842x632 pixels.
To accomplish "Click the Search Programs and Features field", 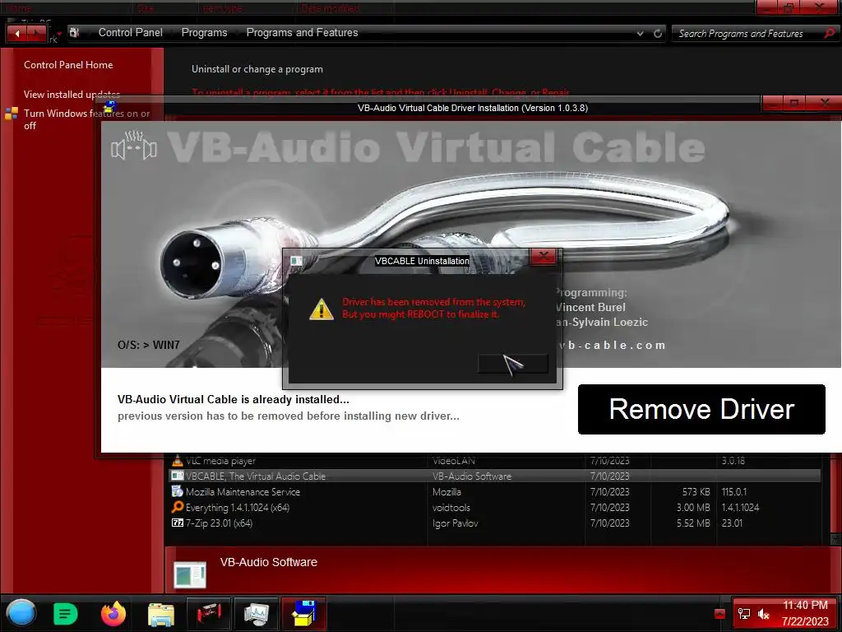I will 747,33.
